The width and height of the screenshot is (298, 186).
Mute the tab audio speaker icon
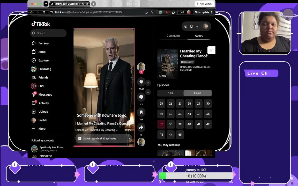[x=83, y=4]
